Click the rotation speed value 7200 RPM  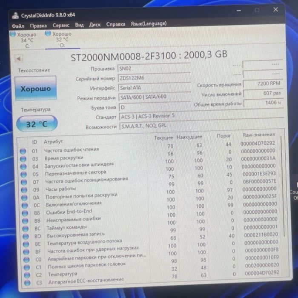(263, 83)
